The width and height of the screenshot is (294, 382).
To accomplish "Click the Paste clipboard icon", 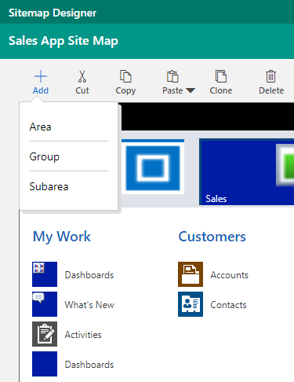I will (172, 76).
